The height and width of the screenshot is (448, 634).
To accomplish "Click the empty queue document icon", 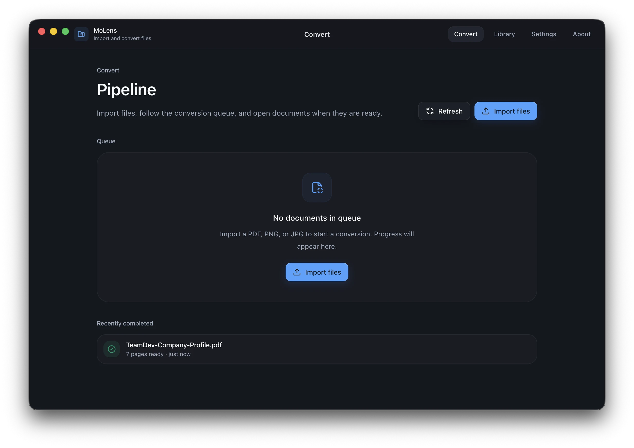I will tap(317, 188).
